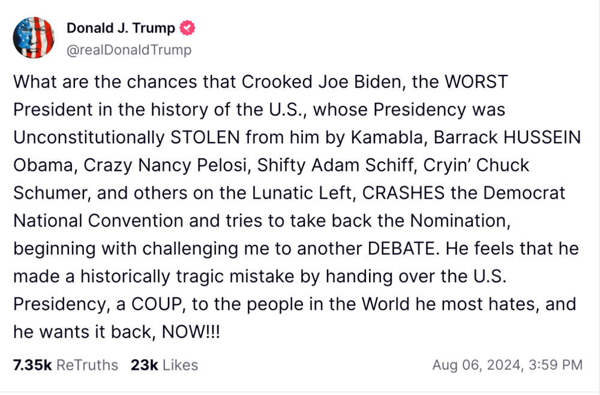
Task: Click the 3:59 PM time text
Action: (x=556, y=365)
